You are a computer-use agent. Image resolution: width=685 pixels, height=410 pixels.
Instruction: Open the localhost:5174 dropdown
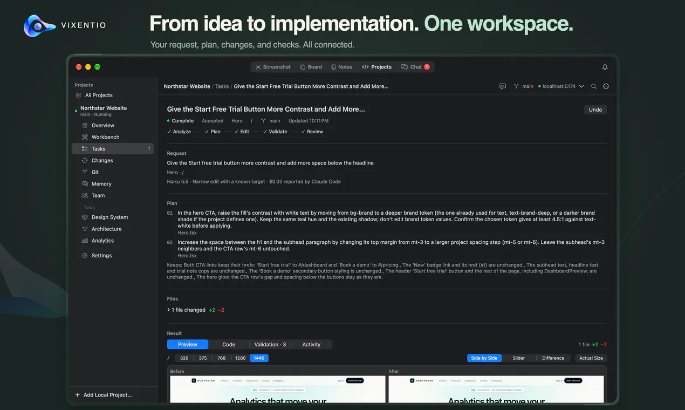(561, 86)
